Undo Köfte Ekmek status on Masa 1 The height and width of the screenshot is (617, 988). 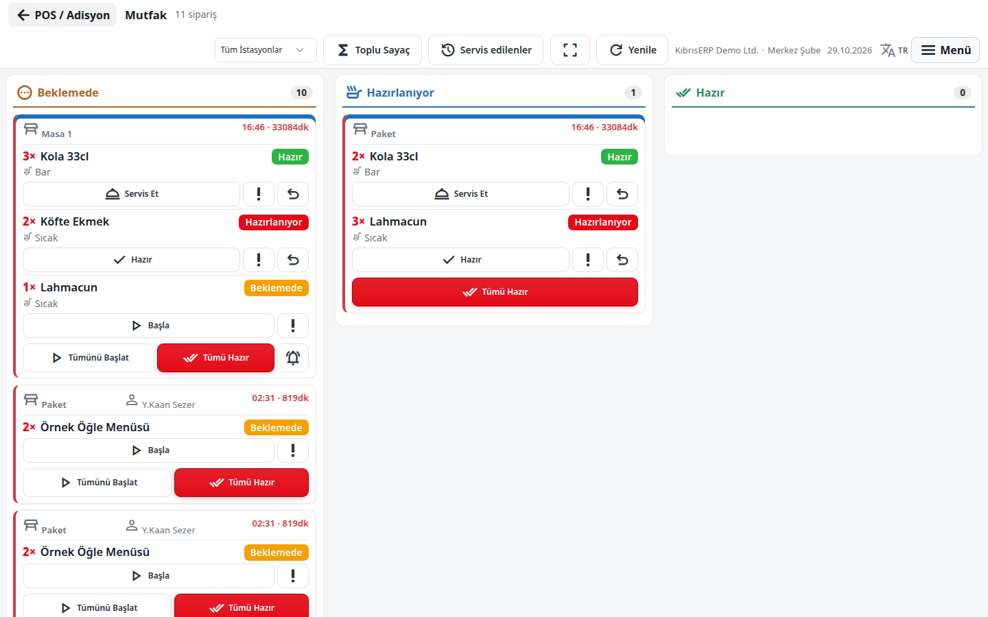tap(293, 260)
